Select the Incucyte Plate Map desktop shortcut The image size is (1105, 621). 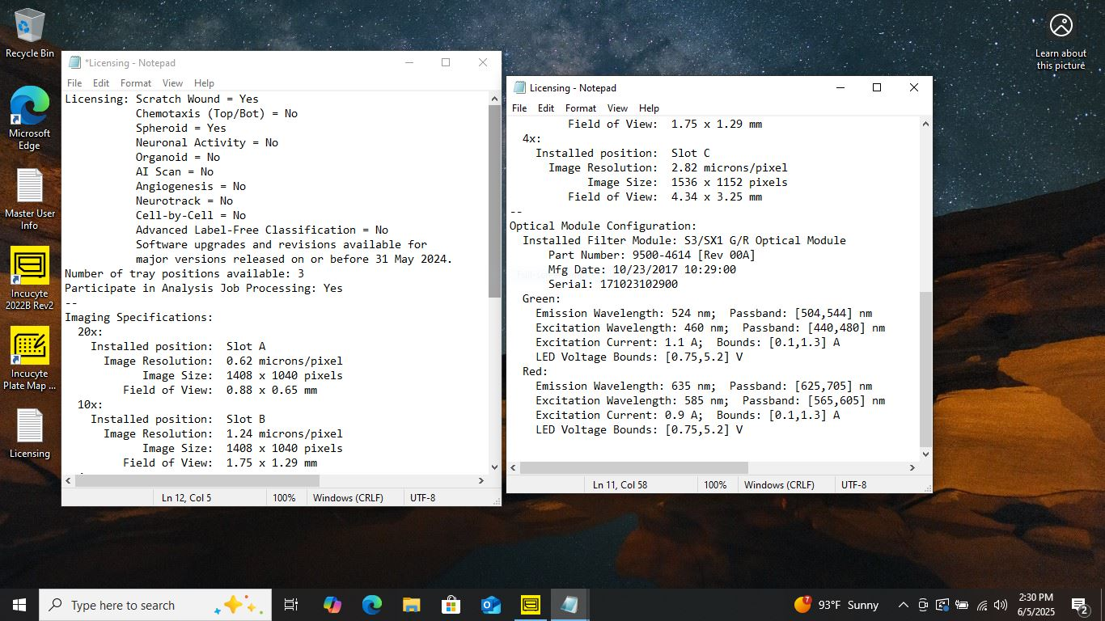pyautogui.click(x=30, y=358)
